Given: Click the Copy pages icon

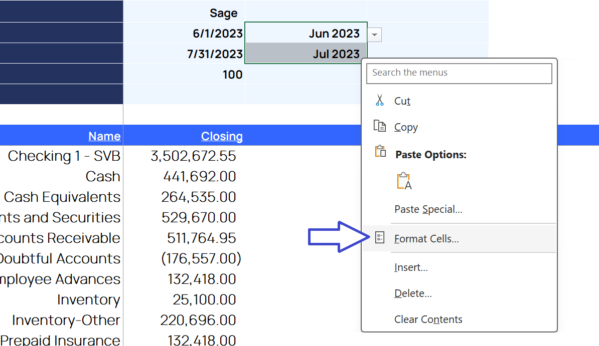Looking at the screenshot, I should (x=380, y=127).
